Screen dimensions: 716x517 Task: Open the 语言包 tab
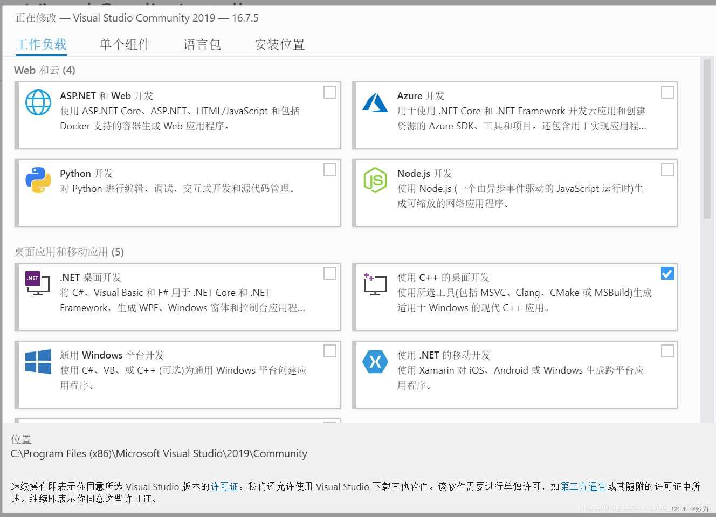[x=202, y=44]
